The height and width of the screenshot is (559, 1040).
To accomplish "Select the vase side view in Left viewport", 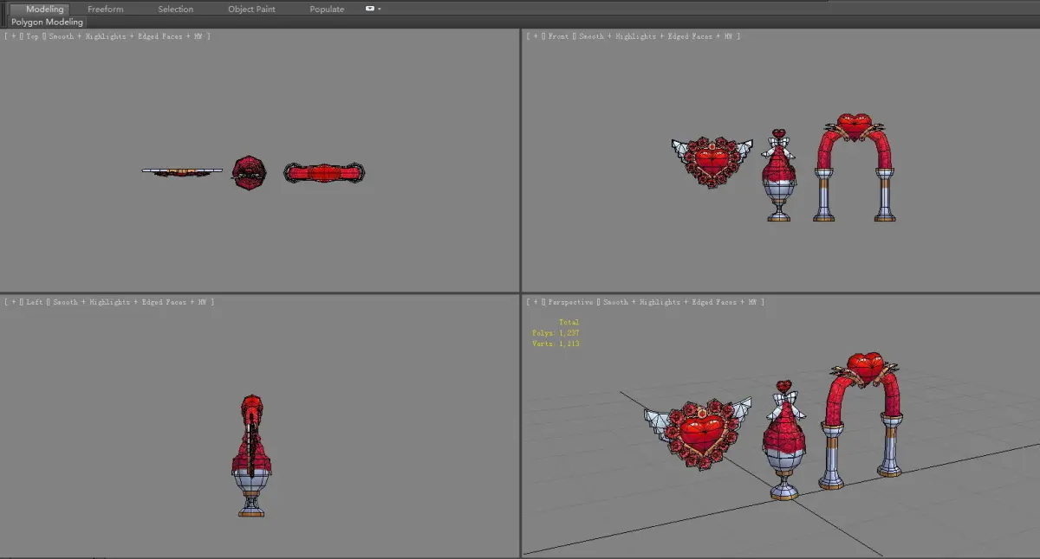I will click(251, 456).
